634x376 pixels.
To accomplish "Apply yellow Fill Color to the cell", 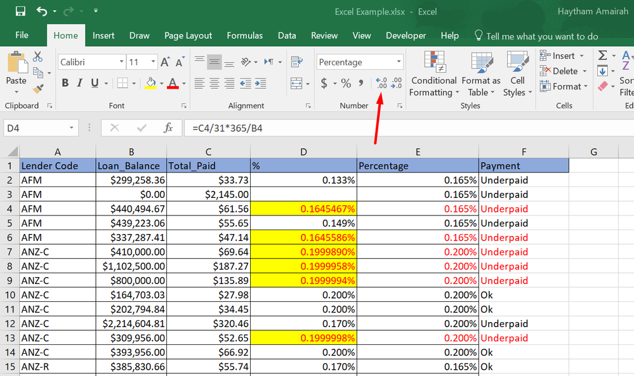I will click(x=151, y=83).
